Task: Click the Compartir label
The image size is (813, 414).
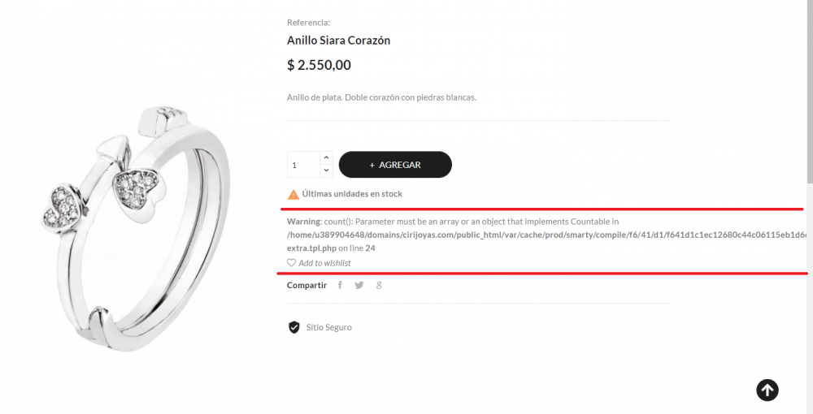Action: click(307, 286)
